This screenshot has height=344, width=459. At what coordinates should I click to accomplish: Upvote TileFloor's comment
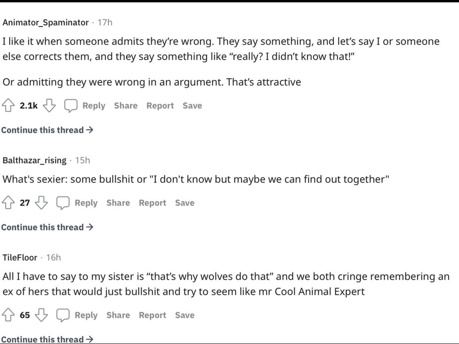tap(8, 315)
